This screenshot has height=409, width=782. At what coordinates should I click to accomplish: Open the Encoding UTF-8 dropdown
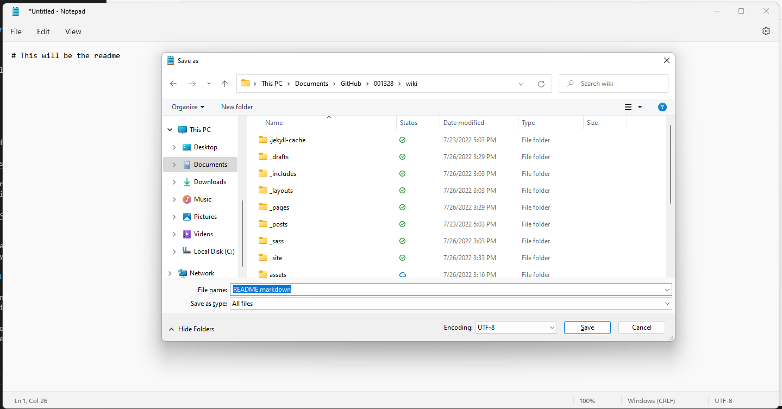(x=516, y=328)
